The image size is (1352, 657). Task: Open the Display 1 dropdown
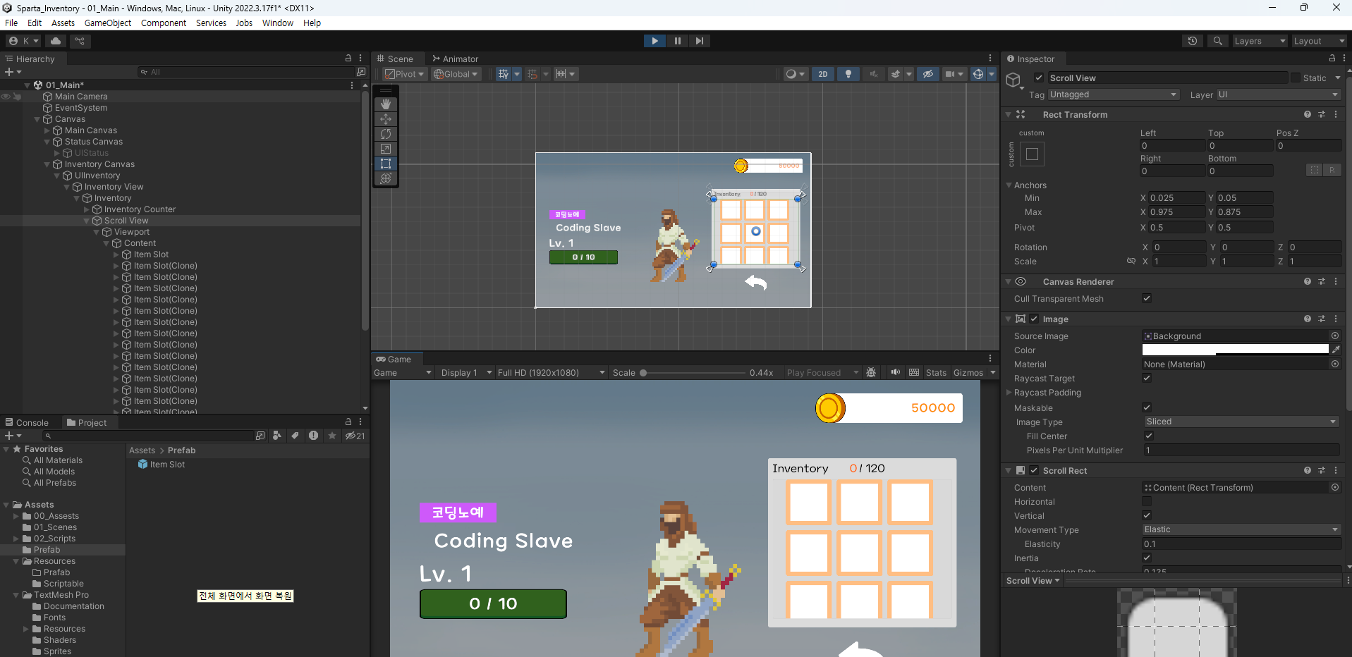click(466, 372)
